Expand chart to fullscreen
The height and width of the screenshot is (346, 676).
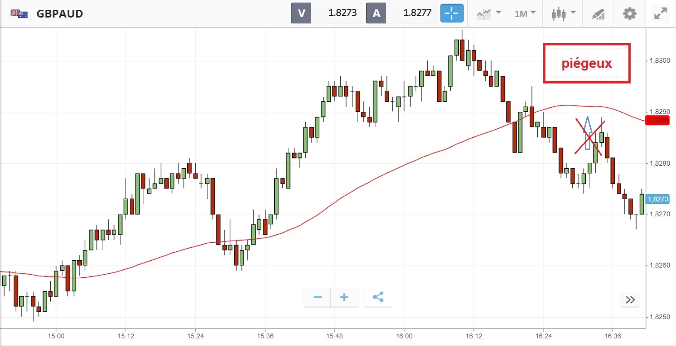[660, 13]
